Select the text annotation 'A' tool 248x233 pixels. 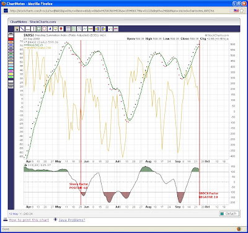click(50, 29)
